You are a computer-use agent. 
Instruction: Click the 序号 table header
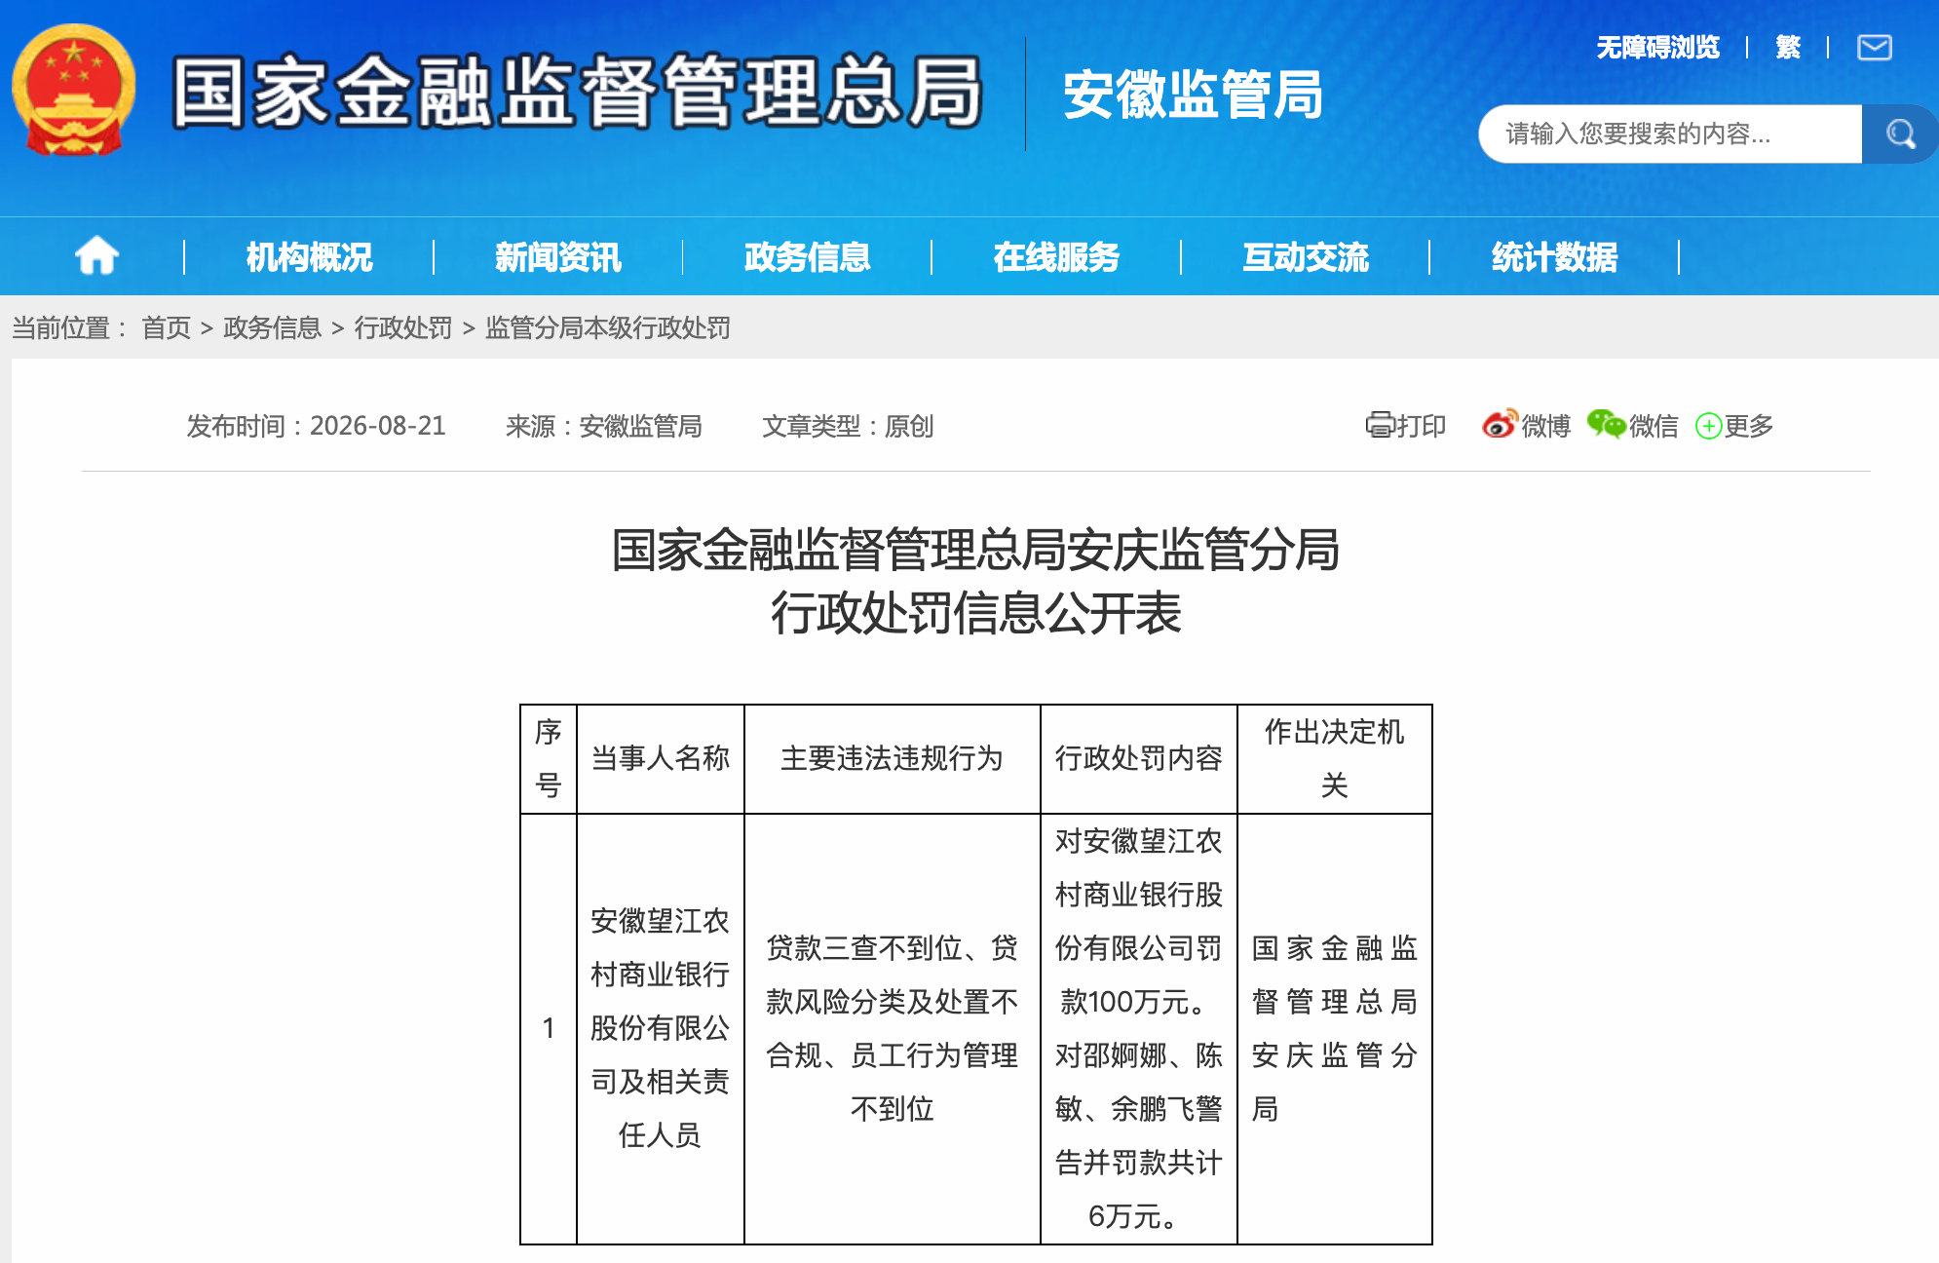click(549, 758)
